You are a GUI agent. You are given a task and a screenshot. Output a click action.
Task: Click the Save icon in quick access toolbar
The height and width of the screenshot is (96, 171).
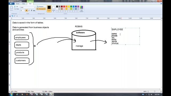click(x=10, y=16)
